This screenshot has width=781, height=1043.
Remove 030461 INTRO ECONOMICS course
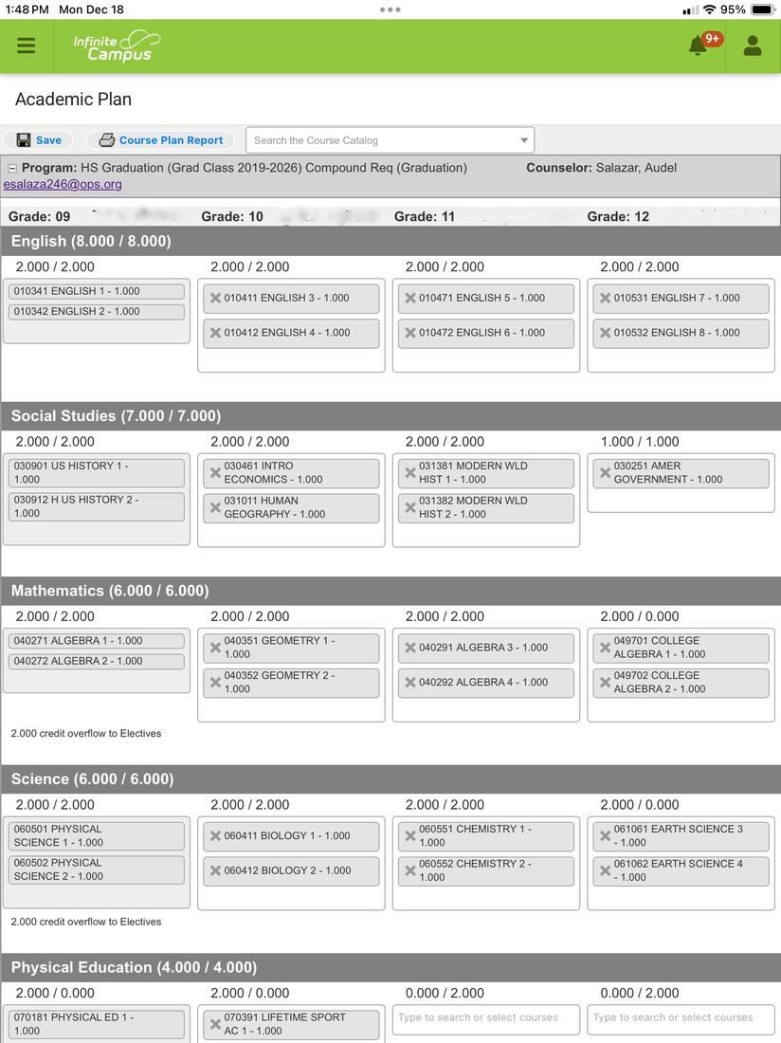click(215, 473)
